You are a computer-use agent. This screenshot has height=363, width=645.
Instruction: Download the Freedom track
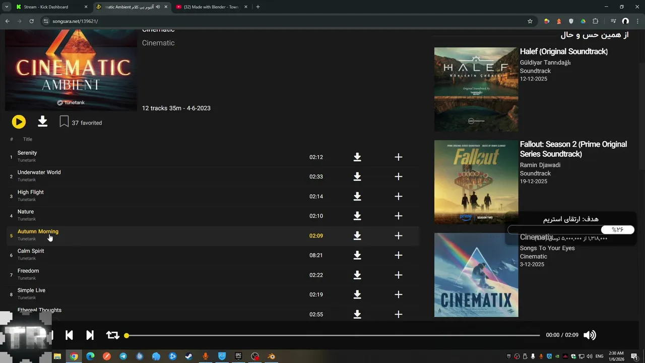click(357, 275)
